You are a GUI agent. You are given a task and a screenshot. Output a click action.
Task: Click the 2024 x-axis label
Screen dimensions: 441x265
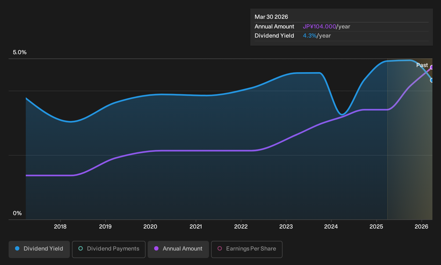(x=331, y=227)
